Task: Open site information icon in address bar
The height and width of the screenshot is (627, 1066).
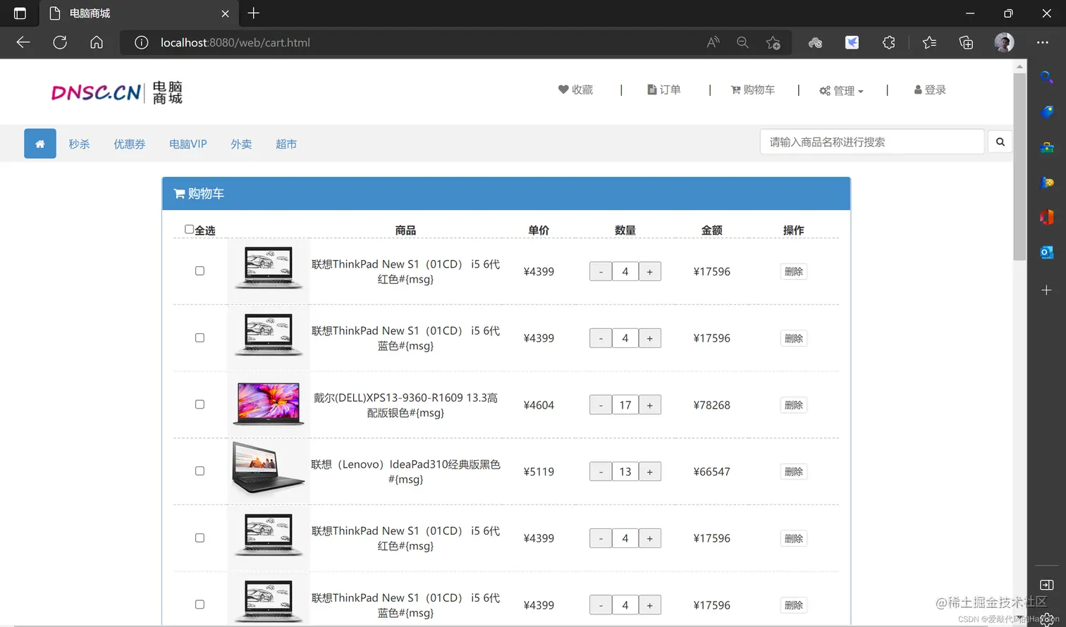Action: 141,42
